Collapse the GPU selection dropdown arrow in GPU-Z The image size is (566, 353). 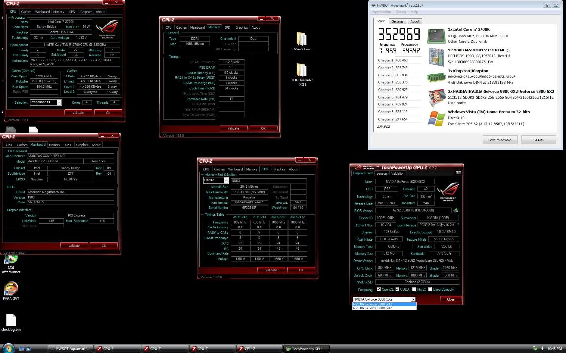[413, 299]
